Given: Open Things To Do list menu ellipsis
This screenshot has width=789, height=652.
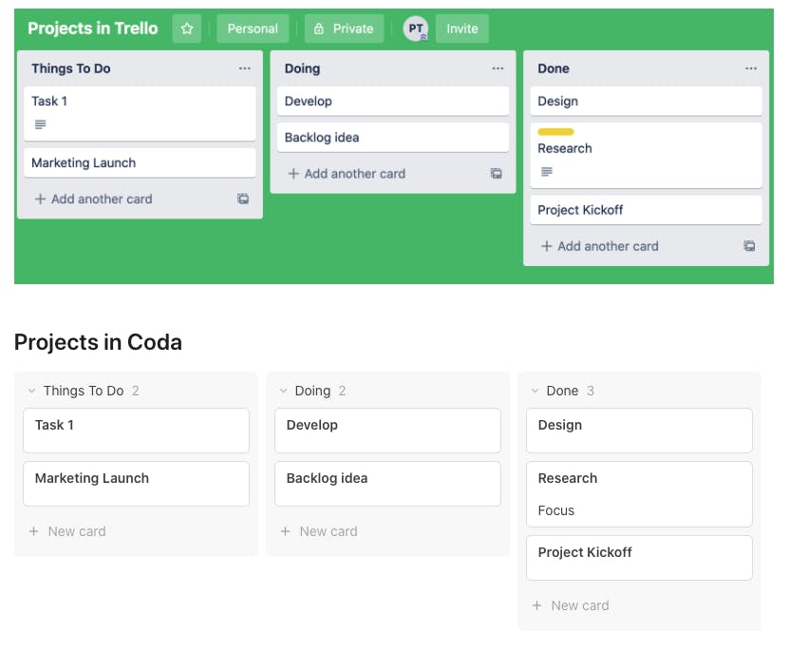Looking at the screenshot, I should point(245,68).
